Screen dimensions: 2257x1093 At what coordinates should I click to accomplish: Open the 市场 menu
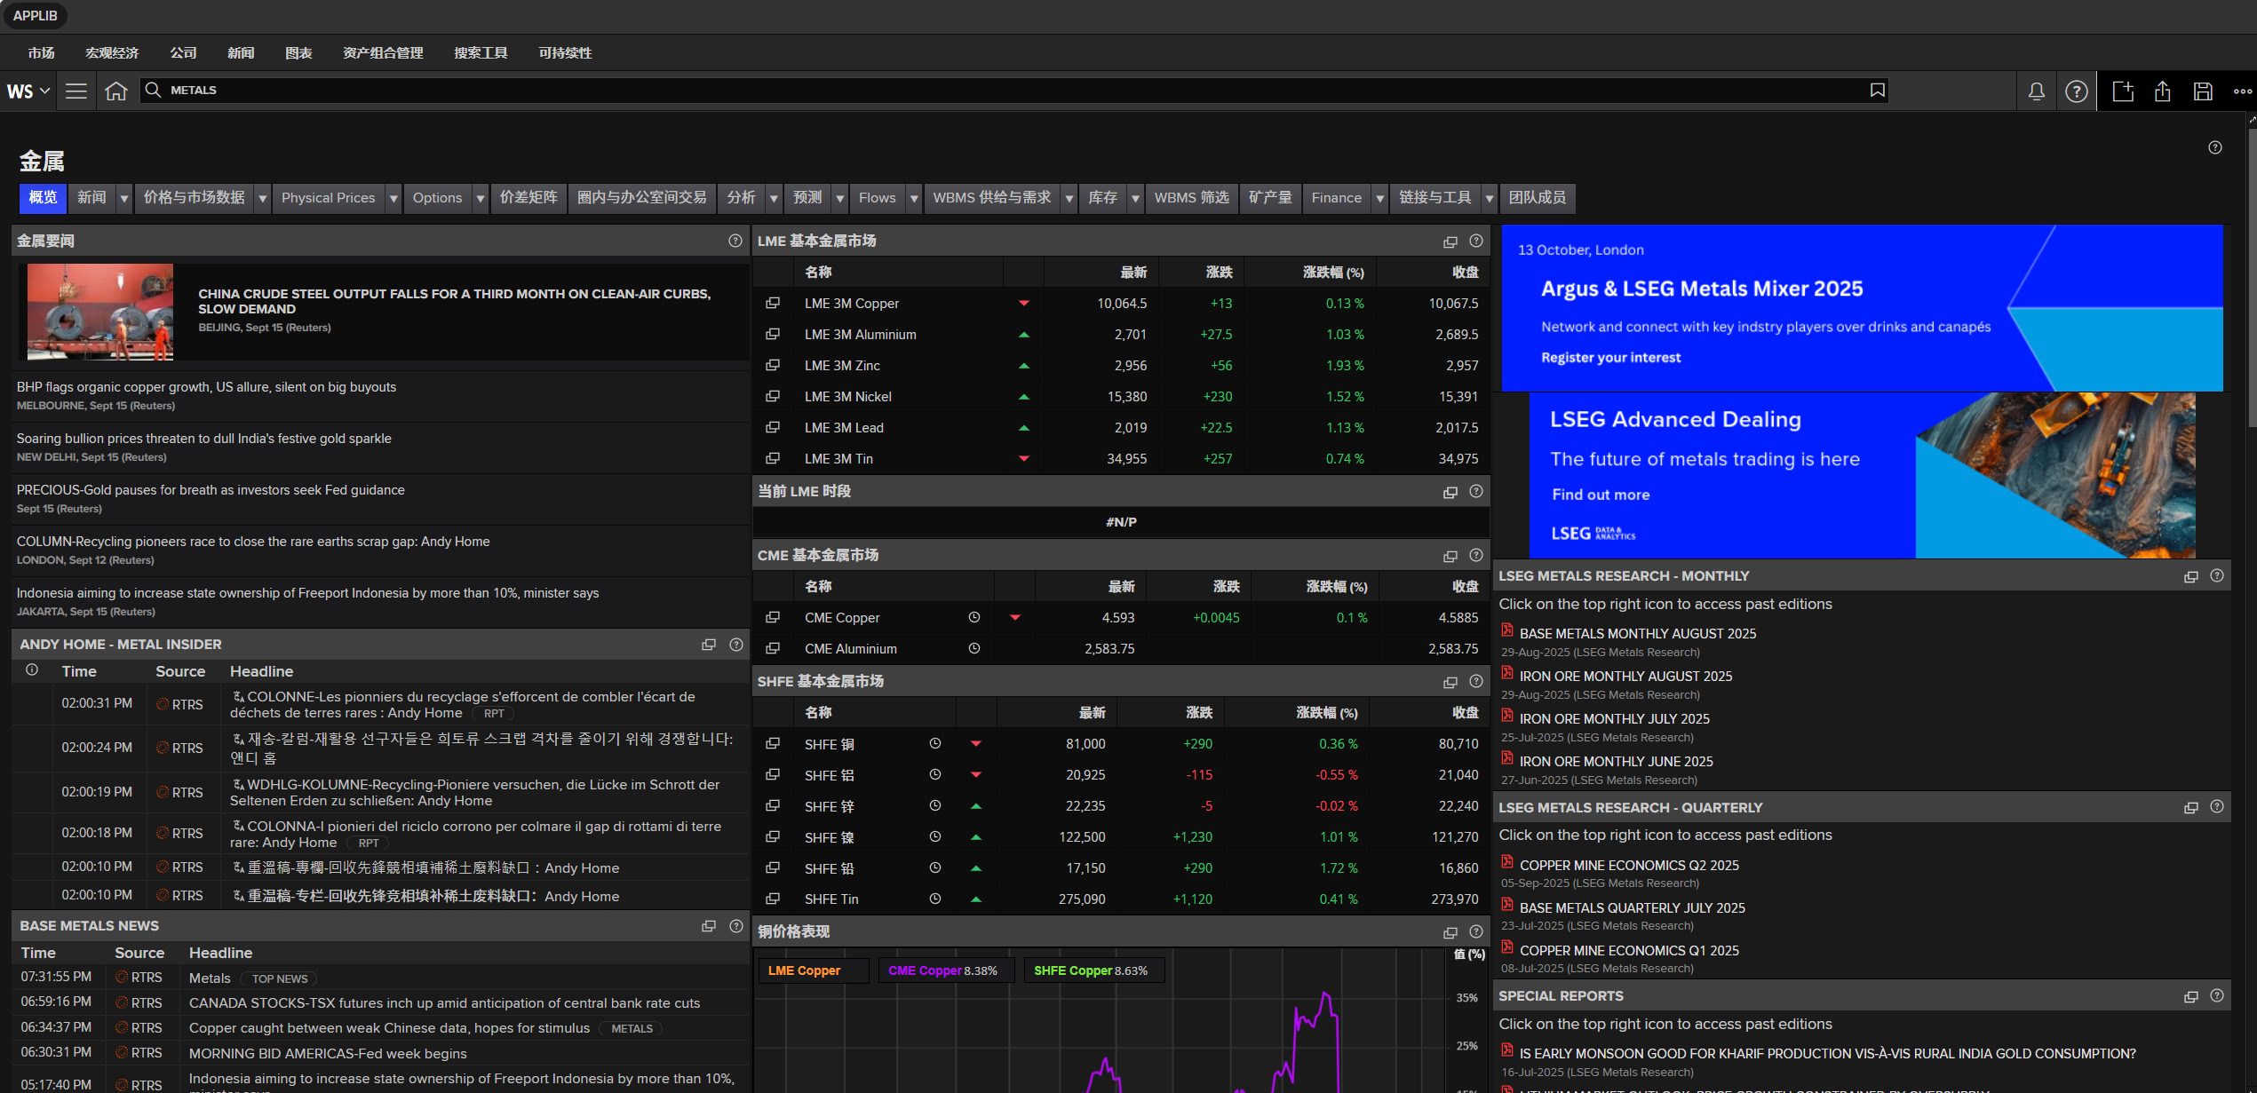pos(41,53)
